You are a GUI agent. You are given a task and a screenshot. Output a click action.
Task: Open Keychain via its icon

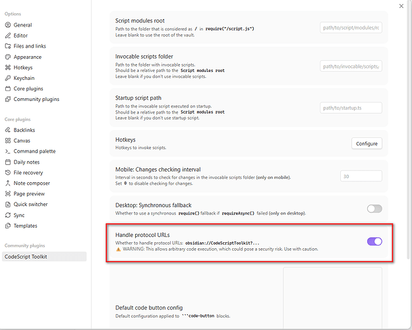[x=8, y=78]
